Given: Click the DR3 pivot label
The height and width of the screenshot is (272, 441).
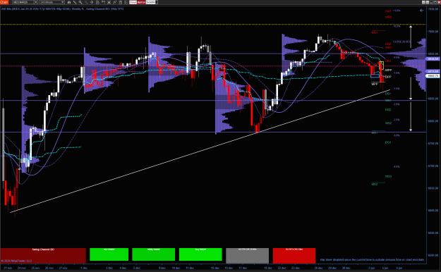Looking at the screenshot, I should pyautogui.click(x=388, y=11).
